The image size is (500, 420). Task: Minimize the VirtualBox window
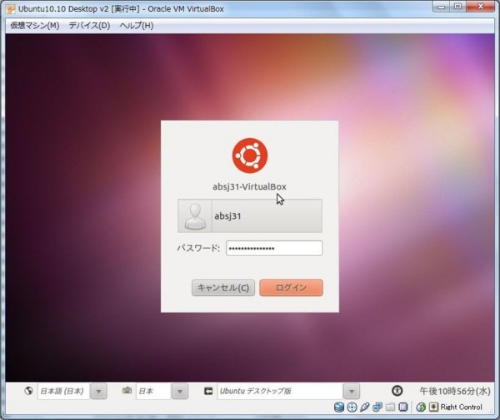pyautogui.click(x=442, y=7)
